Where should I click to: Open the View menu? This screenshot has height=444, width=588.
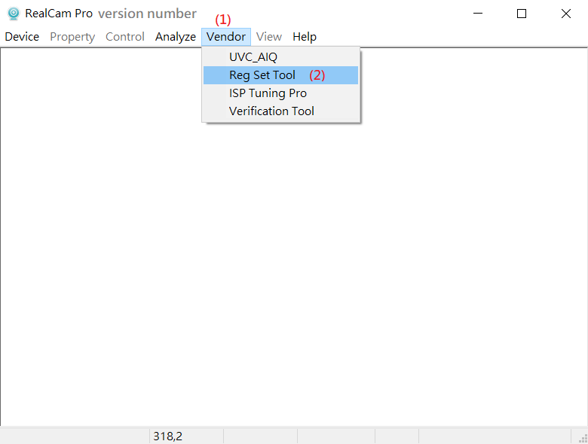[x=269, y=37]
